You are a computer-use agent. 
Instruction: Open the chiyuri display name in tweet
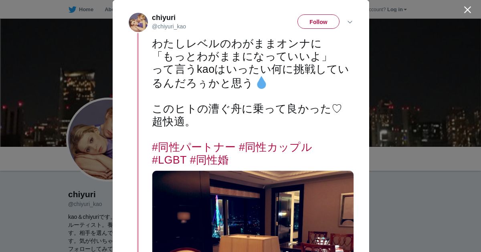click(x=164, y=18)
